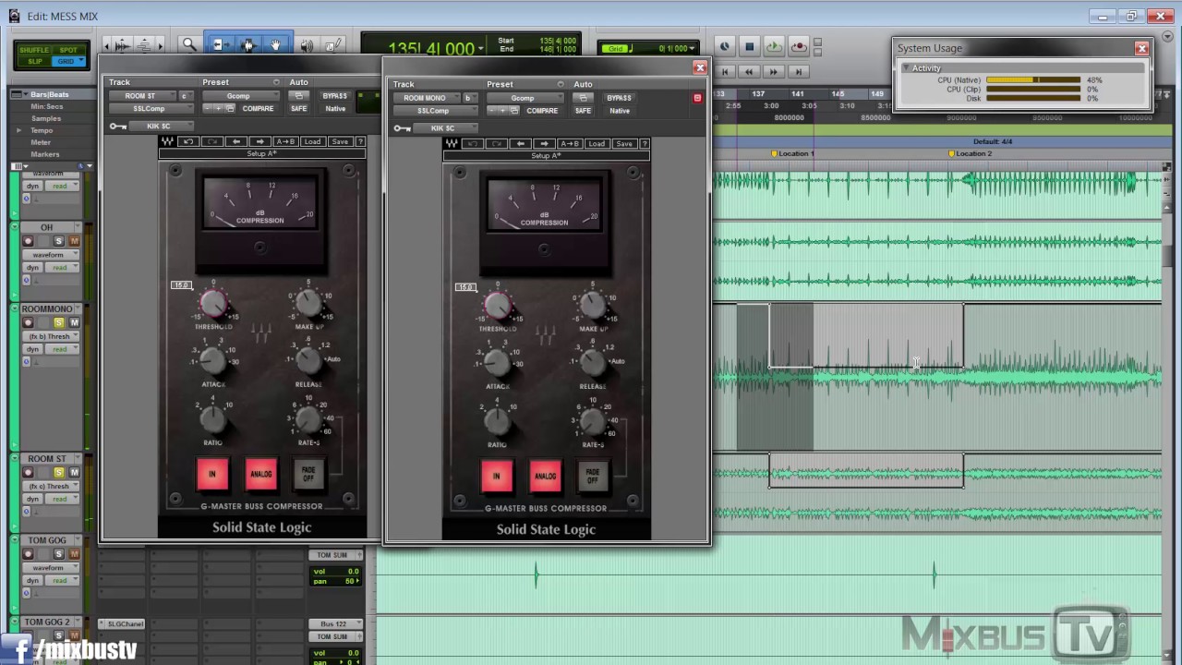The height and width of the screenshot is (665, 1182).
Task: Click loop playback transport icon
Action: click(x=774, y=47)
